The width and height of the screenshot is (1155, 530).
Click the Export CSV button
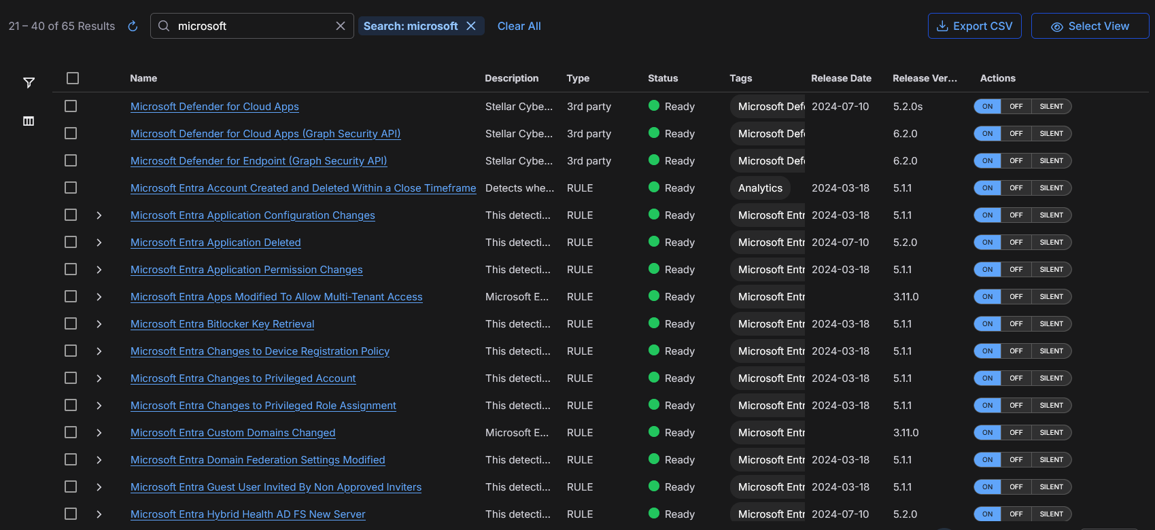(974, 26)
